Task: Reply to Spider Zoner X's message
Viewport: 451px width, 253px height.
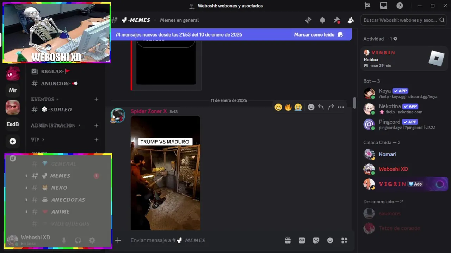Action: click(x=321, y=107)
